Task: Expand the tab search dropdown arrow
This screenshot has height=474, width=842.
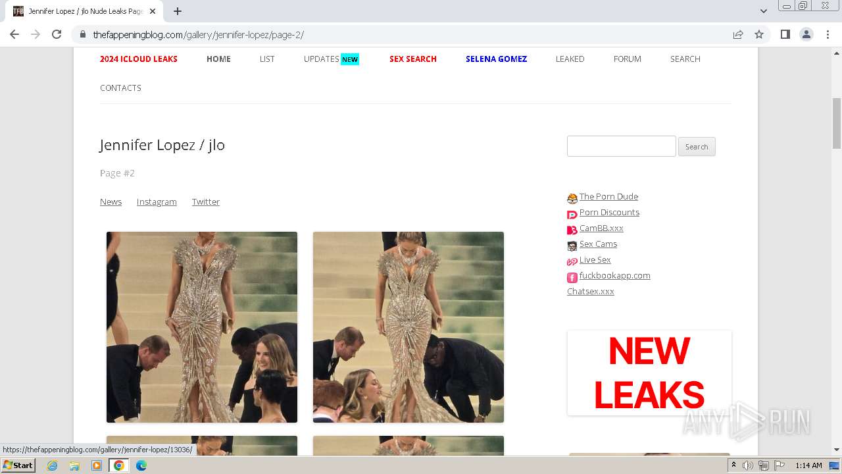Action: pyautogui.click(x=763, y=11)
